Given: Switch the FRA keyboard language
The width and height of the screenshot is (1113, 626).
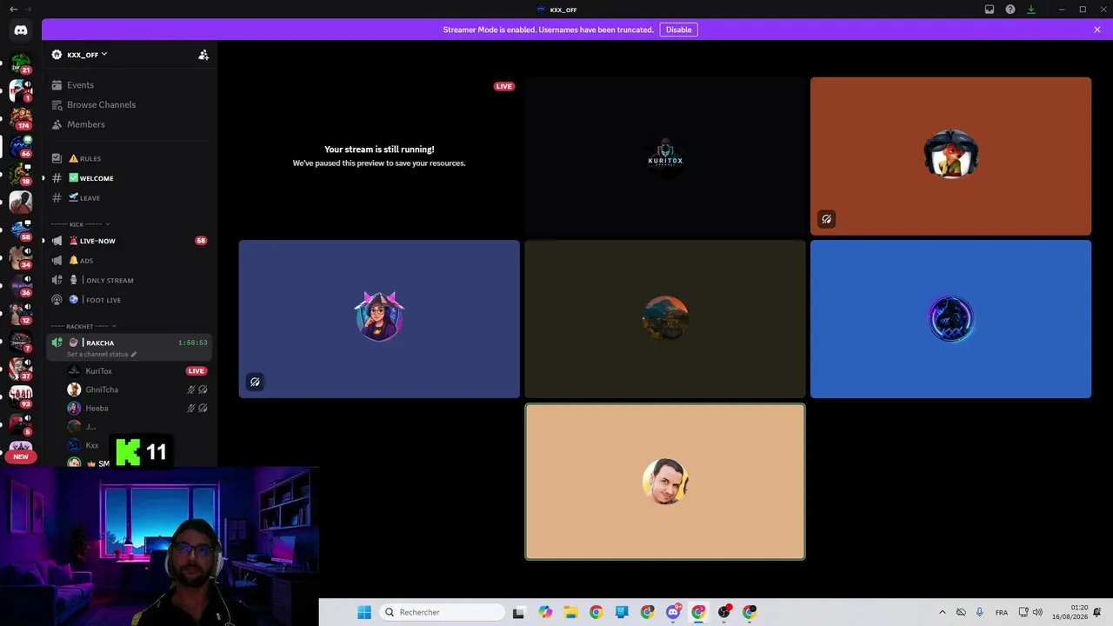Looking at the screenshot, I should [x=1002, y=612].
